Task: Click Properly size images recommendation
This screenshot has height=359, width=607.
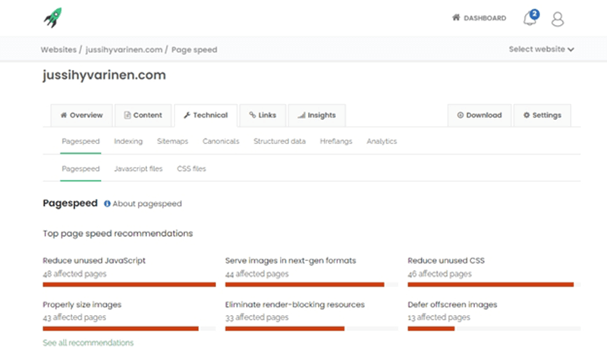Action: coord(82,305)
